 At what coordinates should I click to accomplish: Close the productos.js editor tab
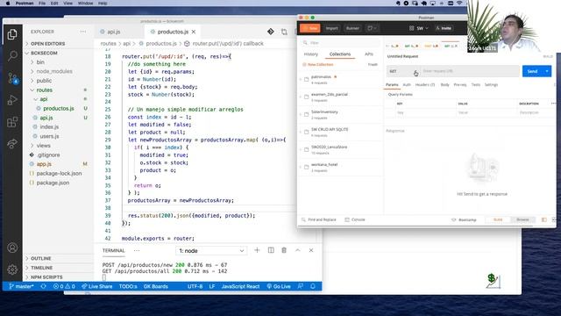pos(194,32)
